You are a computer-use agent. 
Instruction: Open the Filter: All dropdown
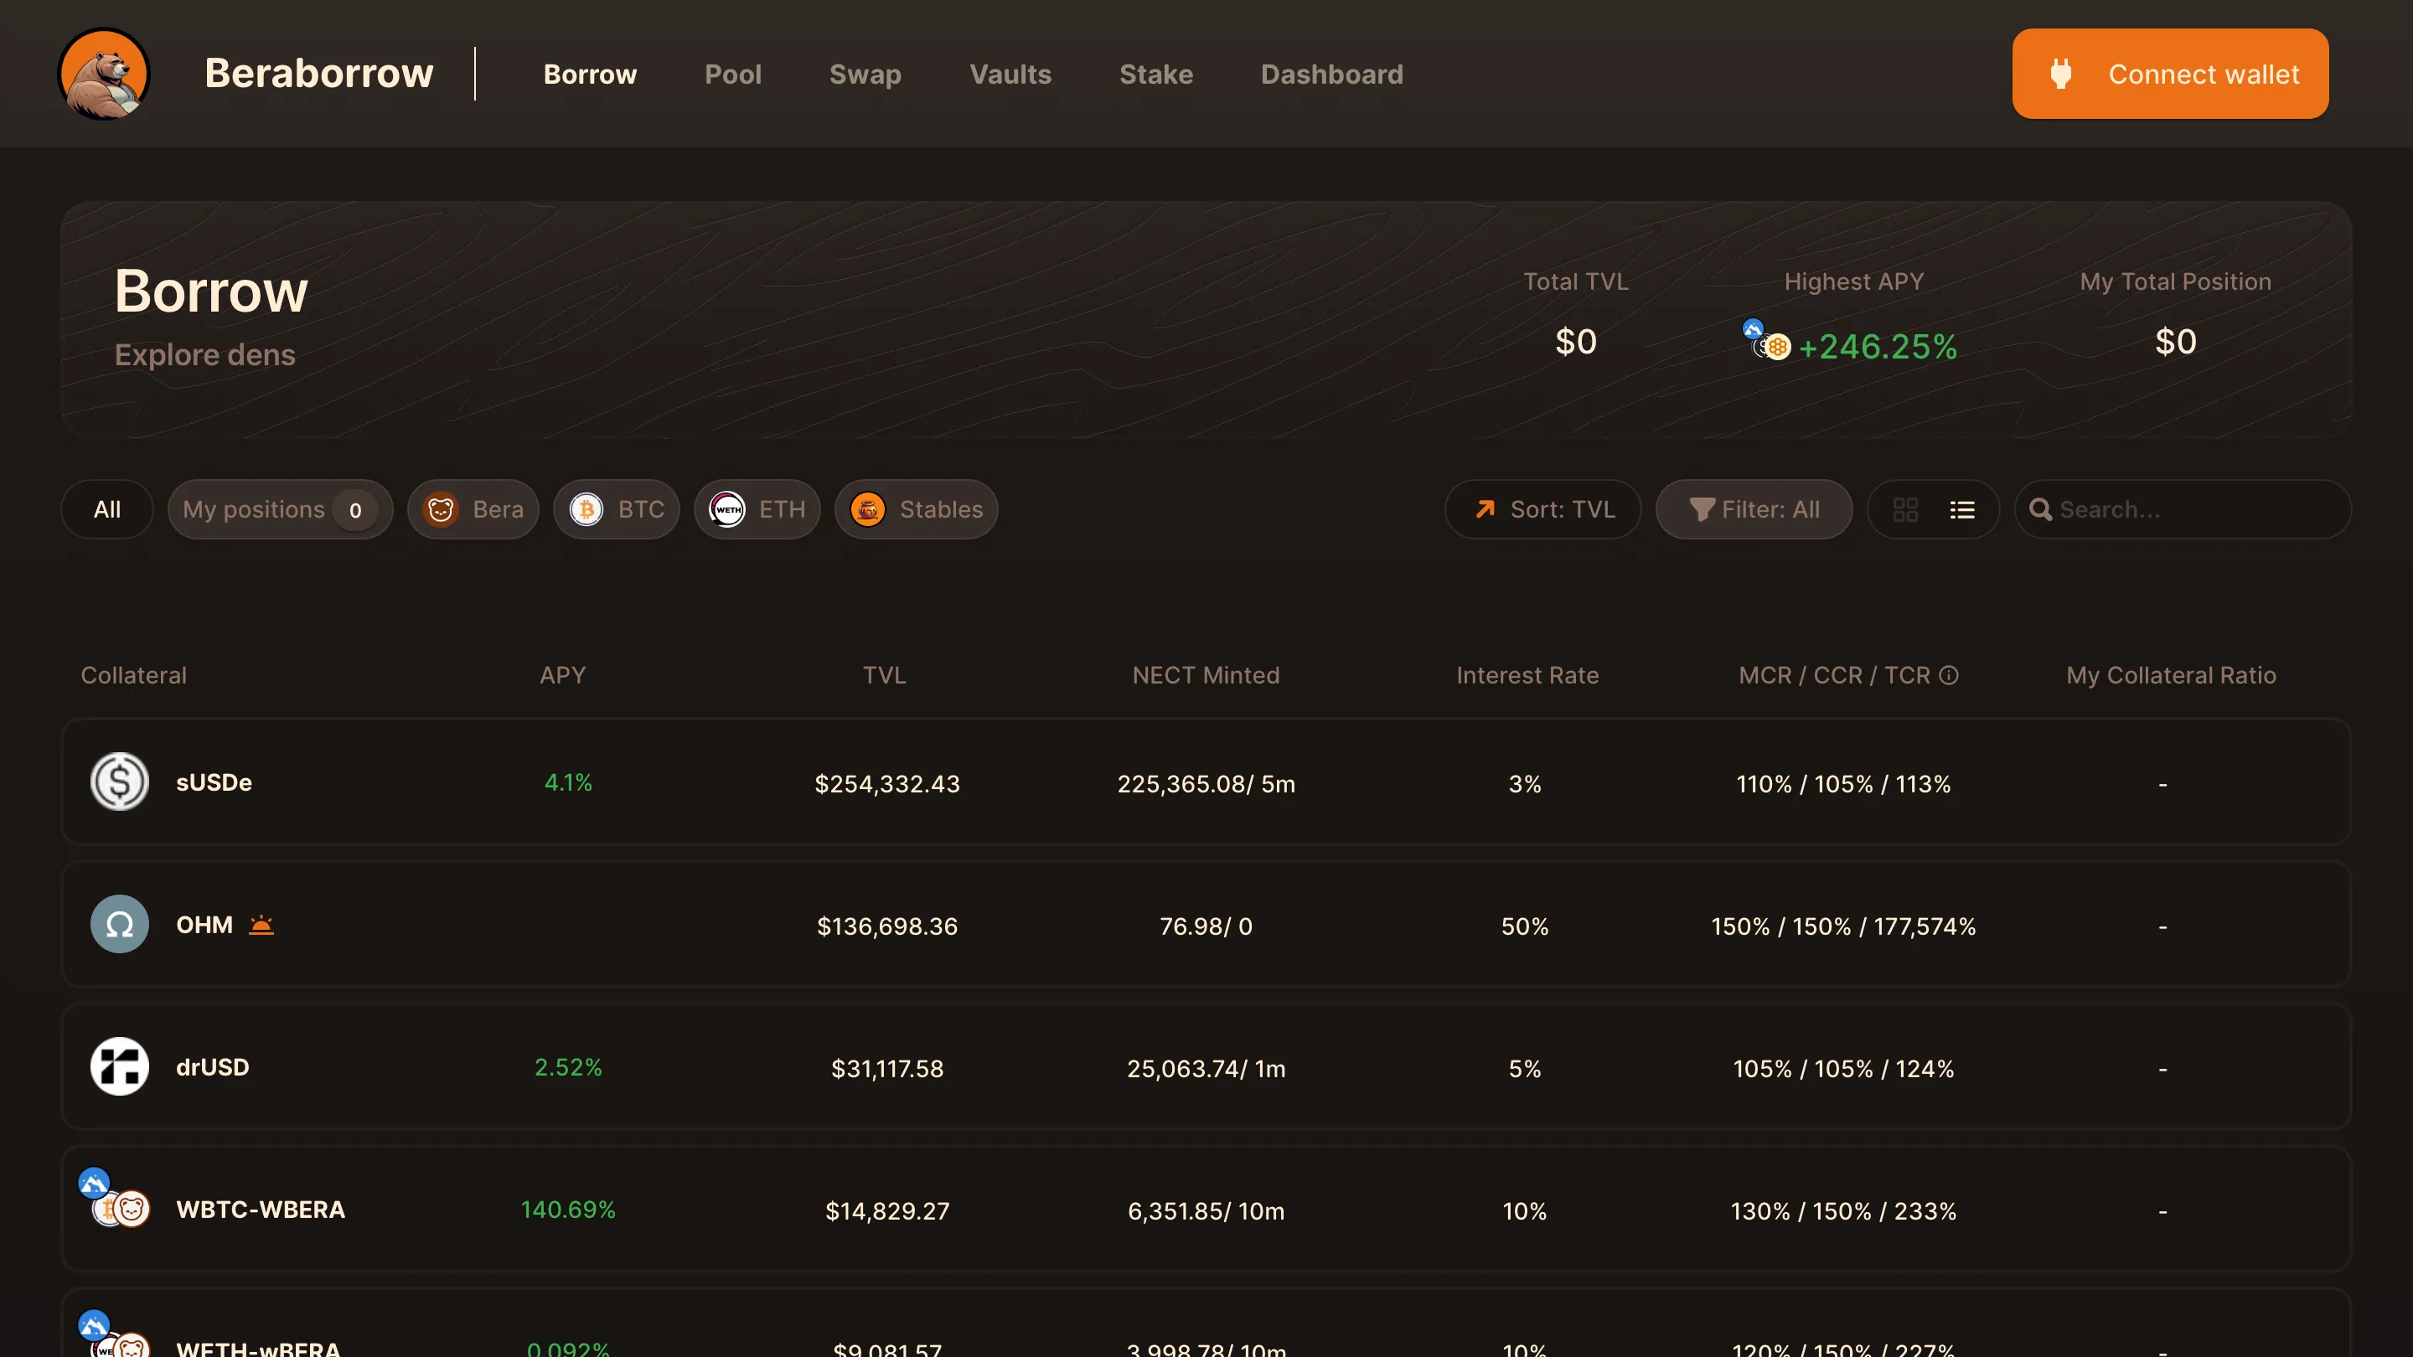pyautogui.click(x=1754, y=509)
